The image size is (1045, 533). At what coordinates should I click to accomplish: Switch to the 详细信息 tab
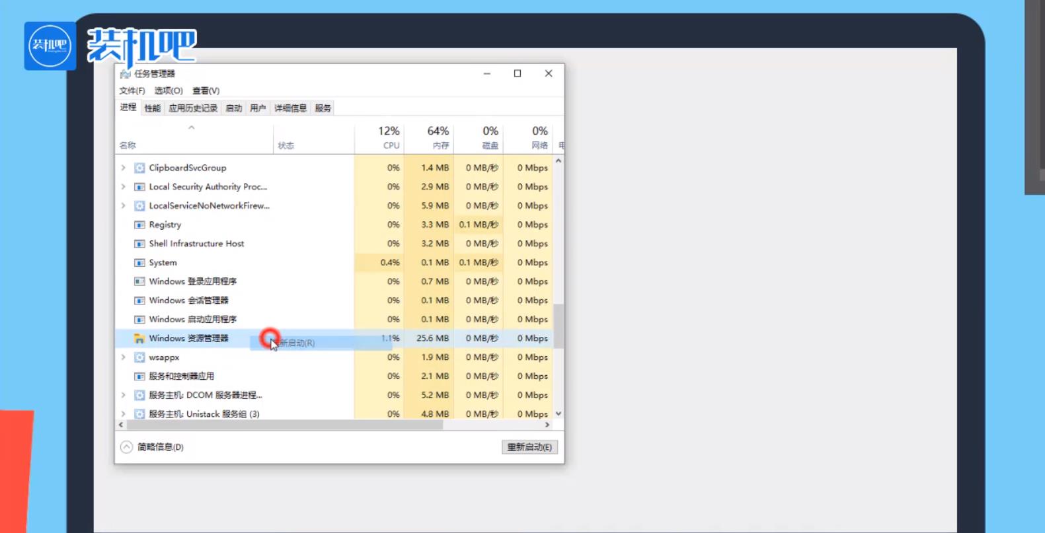click(291, 108)
